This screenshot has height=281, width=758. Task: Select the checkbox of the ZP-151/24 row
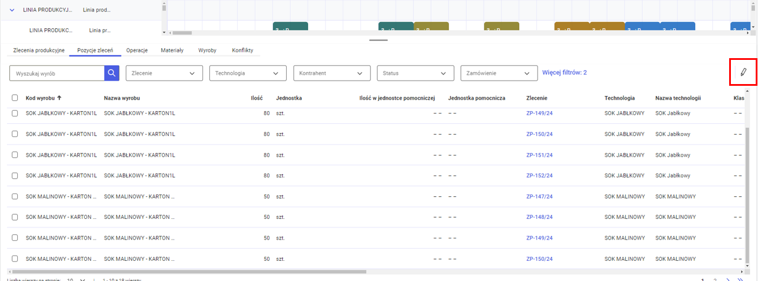pos(15,155)
